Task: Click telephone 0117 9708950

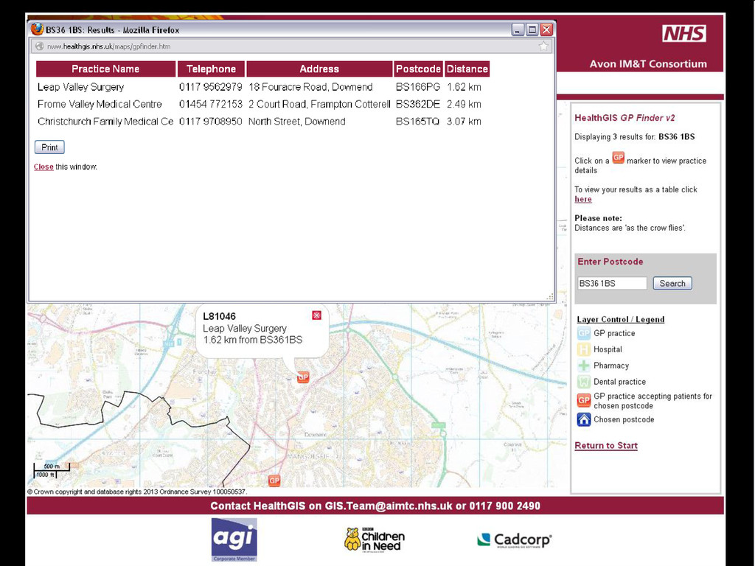Action: (x=210, y=122)
